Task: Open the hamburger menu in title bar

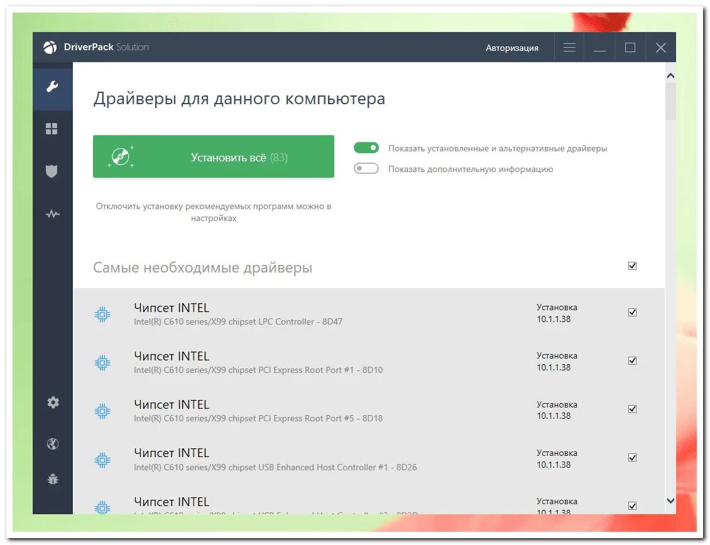Action: [569, 47]
